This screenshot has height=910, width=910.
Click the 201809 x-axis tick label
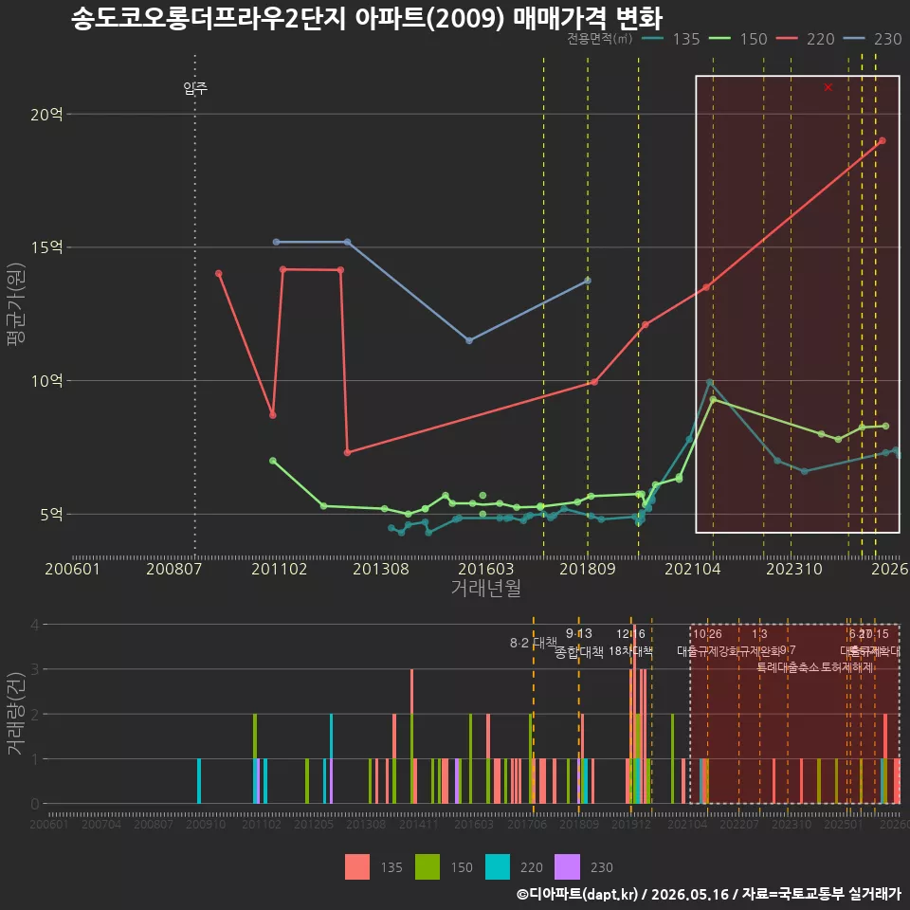588,569
